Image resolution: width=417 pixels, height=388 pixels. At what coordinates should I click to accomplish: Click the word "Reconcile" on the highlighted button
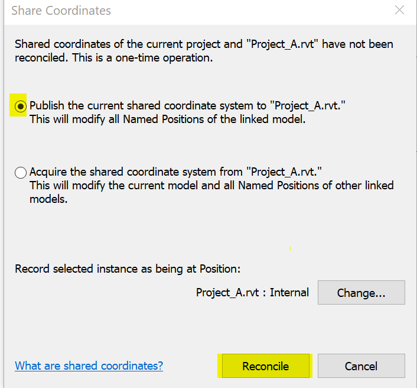[x=265, y=366]
